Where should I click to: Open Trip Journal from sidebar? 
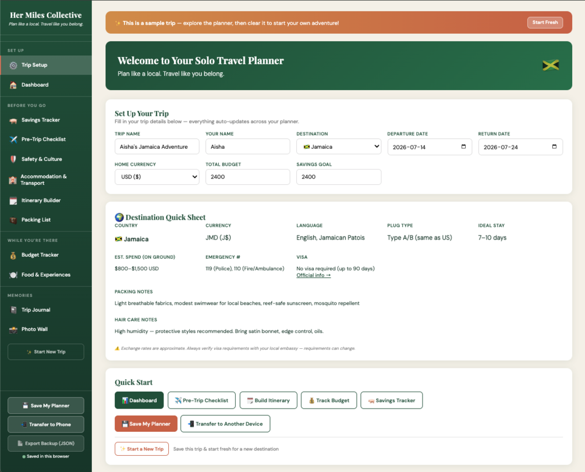coord(46,310)
